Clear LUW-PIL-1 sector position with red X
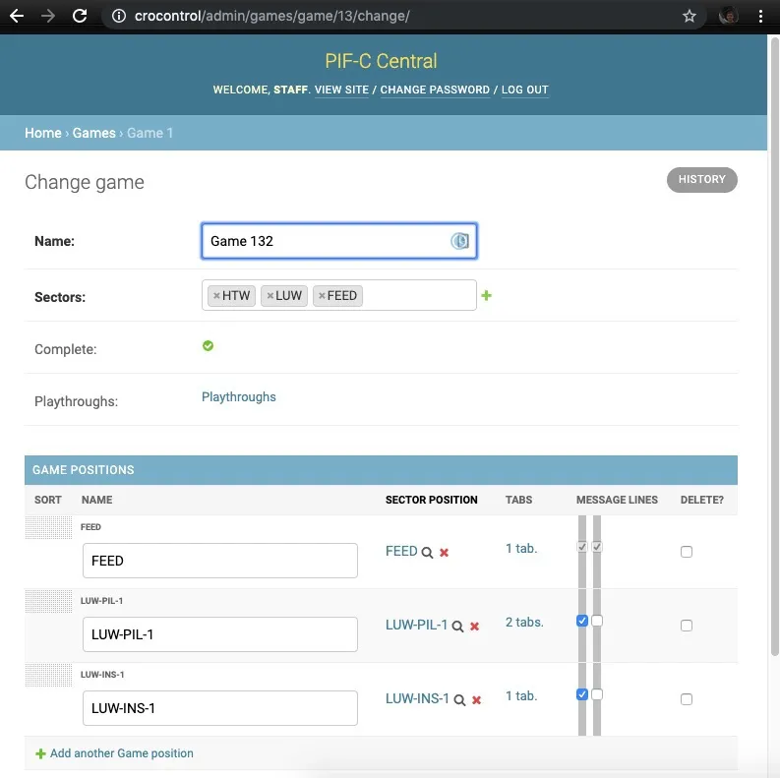Image resolution: width=780 pixels, height=778 pixels. [x=475, y=627]
